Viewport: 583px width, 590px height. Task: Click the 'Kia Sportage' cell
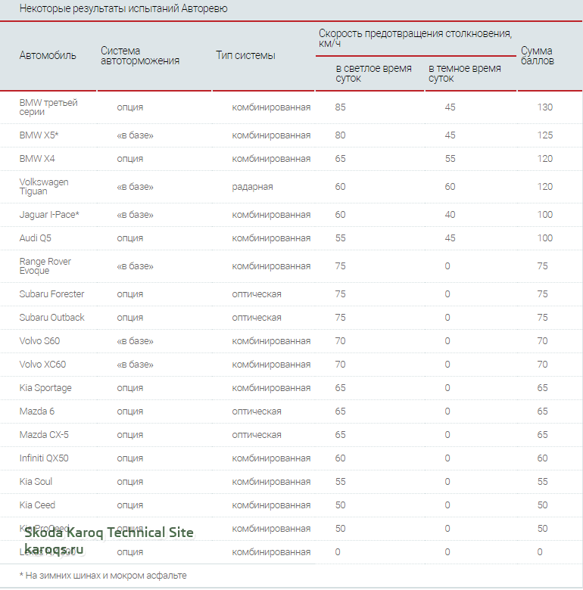pos(45,388)
